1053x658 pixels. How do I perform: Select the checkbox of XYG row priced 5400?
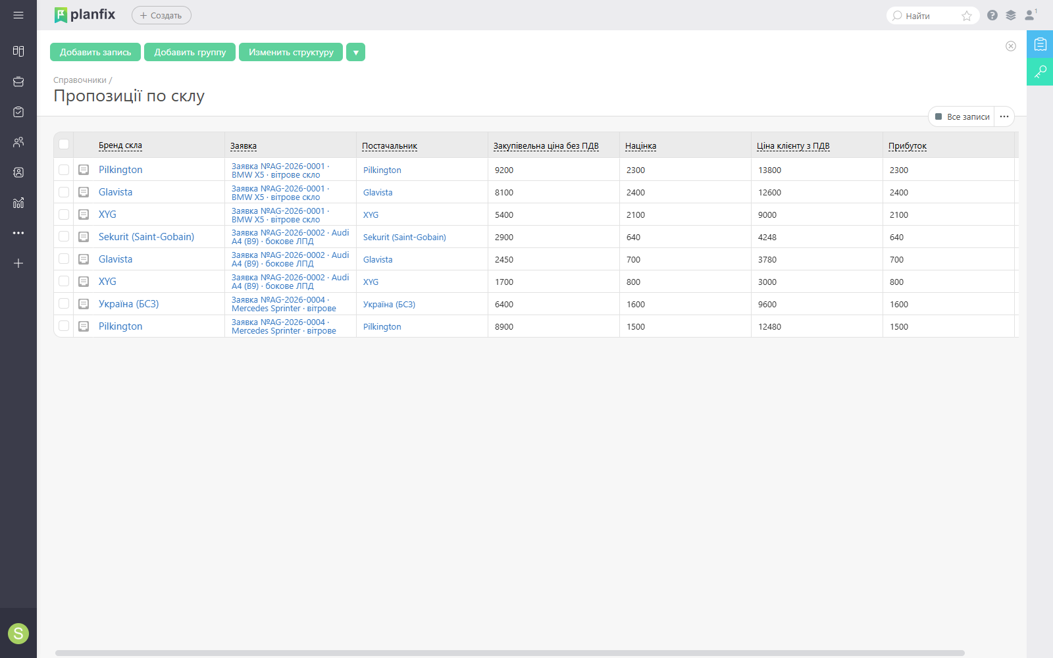coord(64,215)
